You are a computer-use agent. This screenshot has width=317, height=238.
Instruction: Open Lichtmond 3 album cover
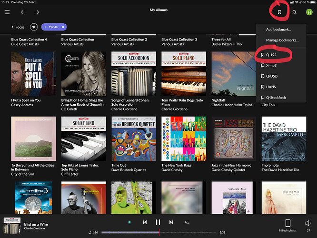click(x=33, y=198)
